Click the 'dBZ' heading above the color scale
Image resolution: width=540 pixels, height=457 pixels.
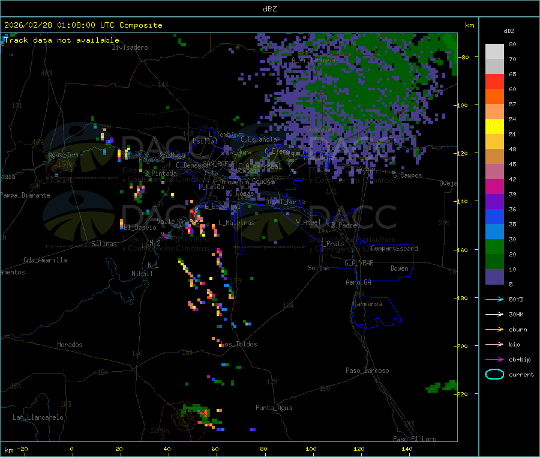[509, 31]
